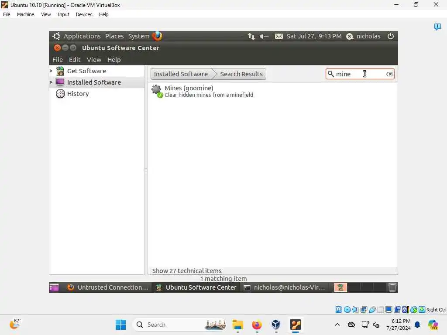Open the Software Center Help menu

pyautogui.click(x=114, y=59)
